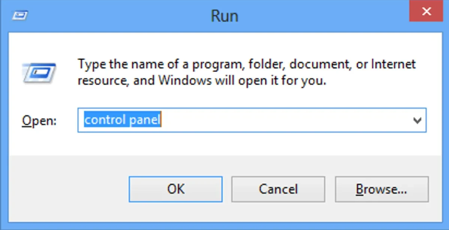
Task: Click the gray footer area left of OK
Action: tap(69, 189)
